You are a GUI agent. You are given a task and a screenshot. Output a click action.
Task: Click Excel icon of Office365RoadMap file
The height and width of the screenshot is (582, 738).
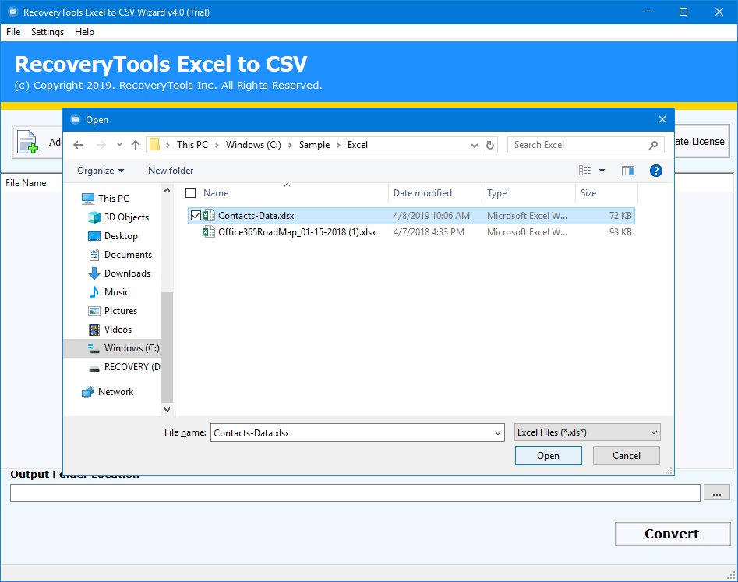(209, 232)
